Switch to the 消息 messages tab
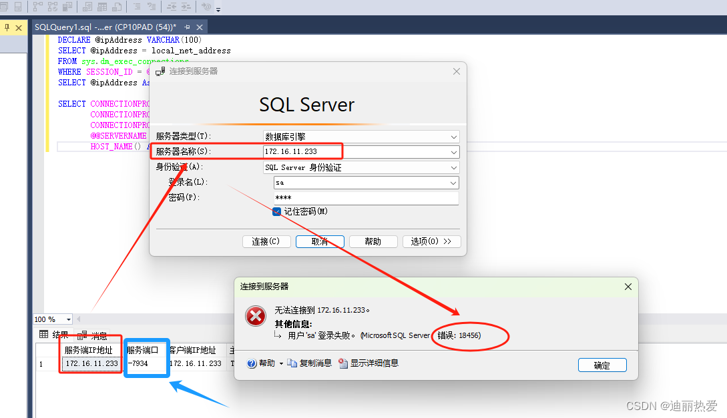 (x=93, y=335)
